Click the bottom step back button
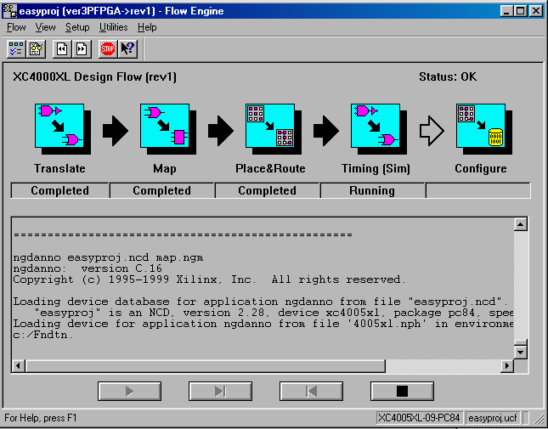The height and width of the screenshot is (429, 548). (x=311, y=391)
